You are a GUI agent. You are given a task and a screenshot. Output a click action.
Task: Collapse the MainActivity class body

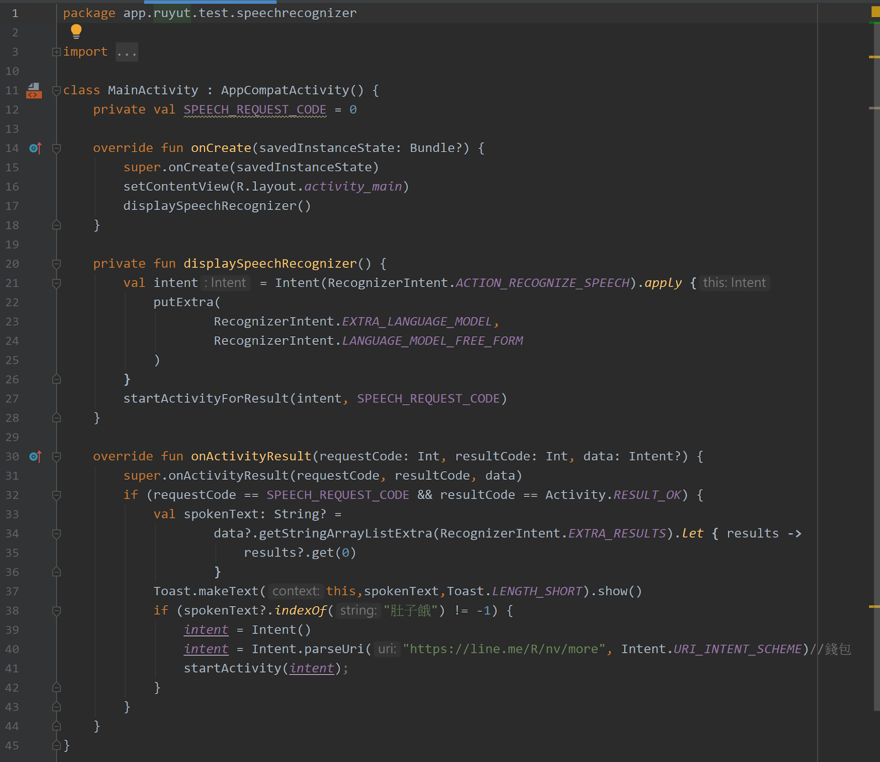56,91
